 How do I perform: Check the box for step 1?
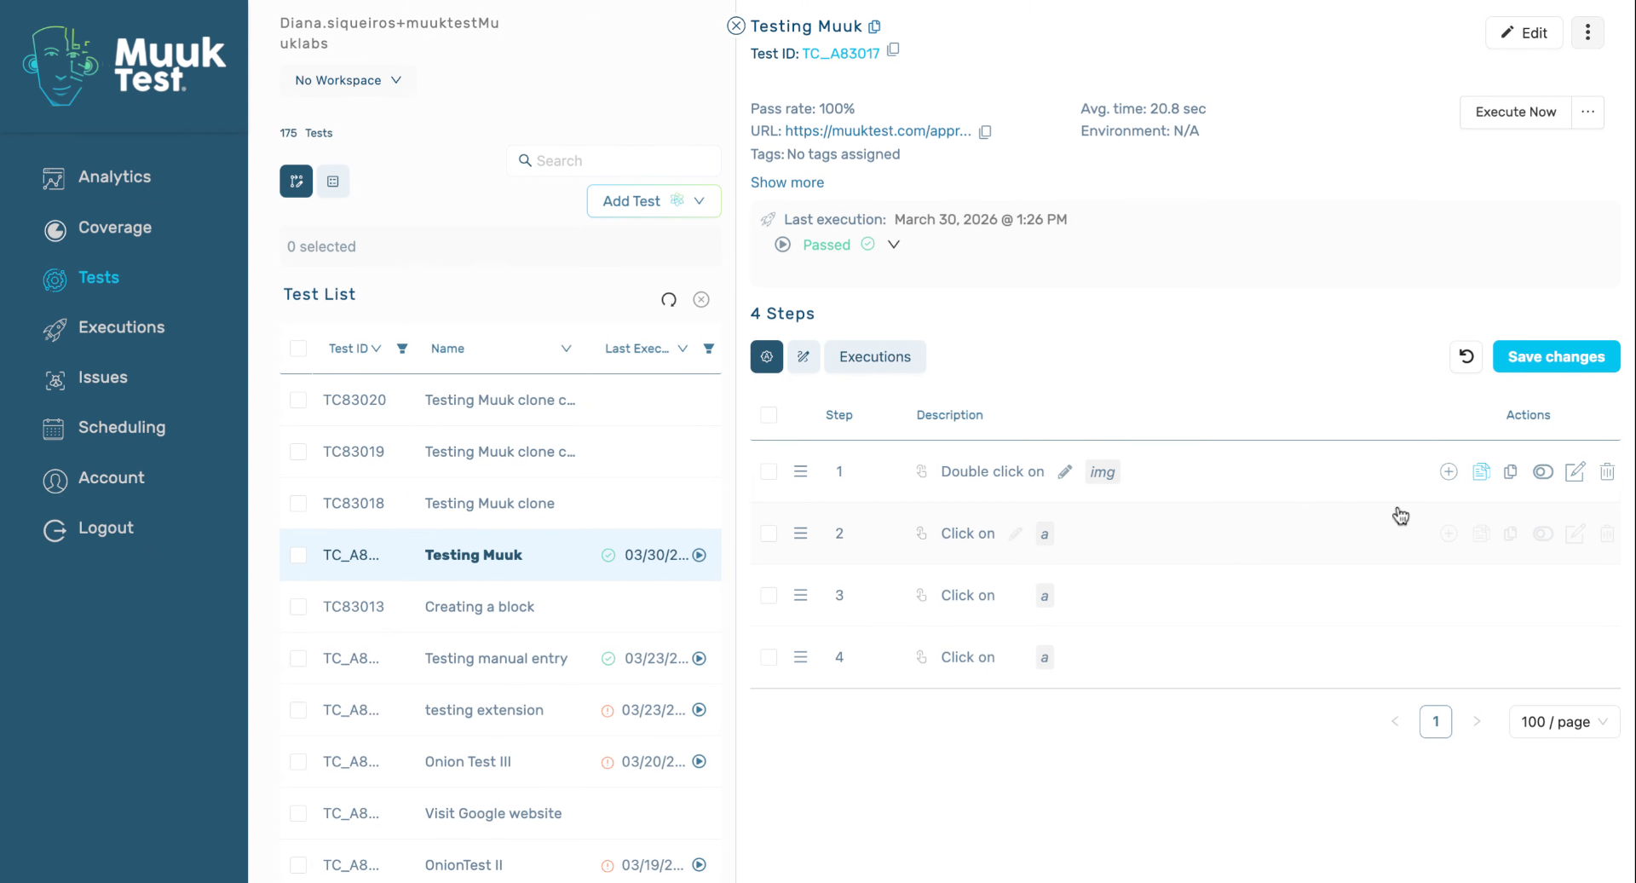(x=769, y=472)
